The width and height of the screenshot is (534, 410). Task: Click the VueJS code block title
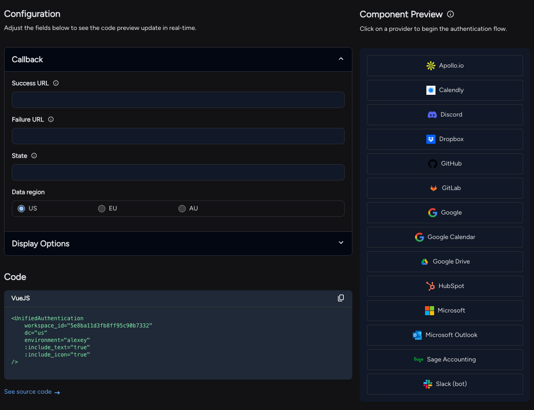pyautogui.click(x=20, y=298)
